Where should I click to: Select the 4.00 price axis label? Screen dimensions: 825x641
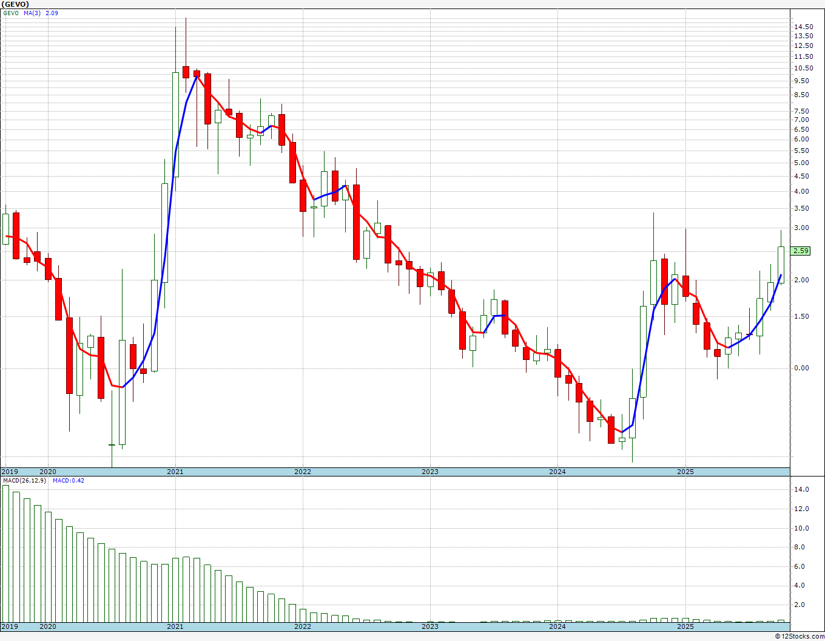pyautogui.click(x=801, y=191)
